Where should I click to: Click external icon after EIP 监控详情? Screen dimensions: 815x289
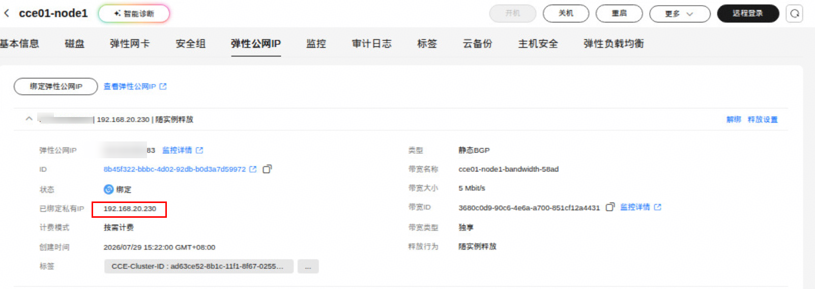pos(199,150)
